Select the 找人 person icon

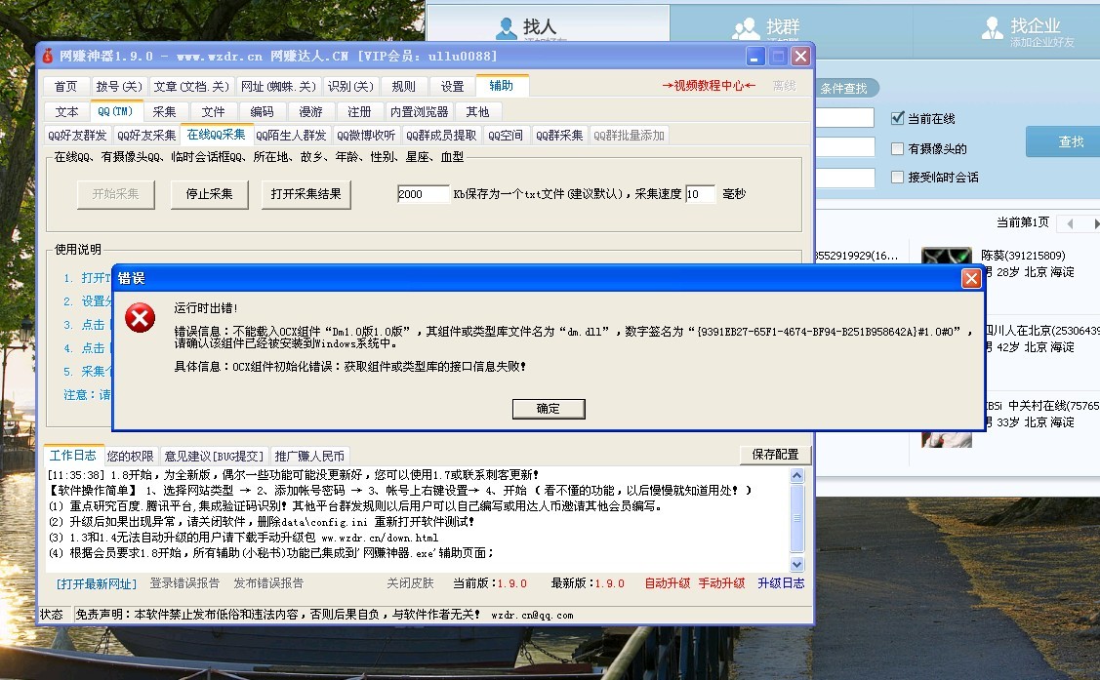(x=507, y=27)
